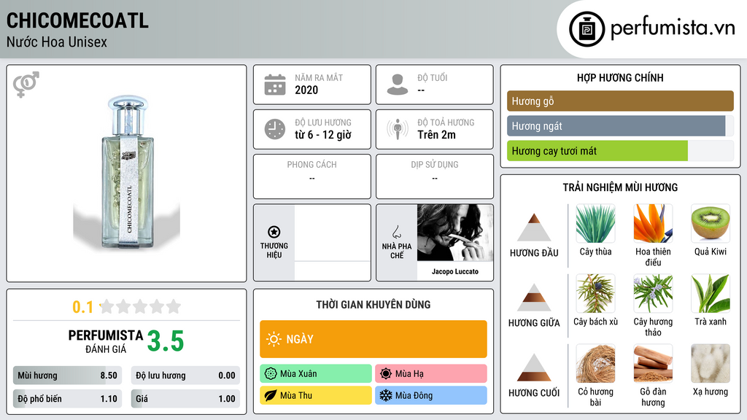Image resolution: width=747 pixels, height=420 pixels.
Task: Click the Mùi hương 8.50 score bar
Action: pyautogui.click(x=68, y=376)
